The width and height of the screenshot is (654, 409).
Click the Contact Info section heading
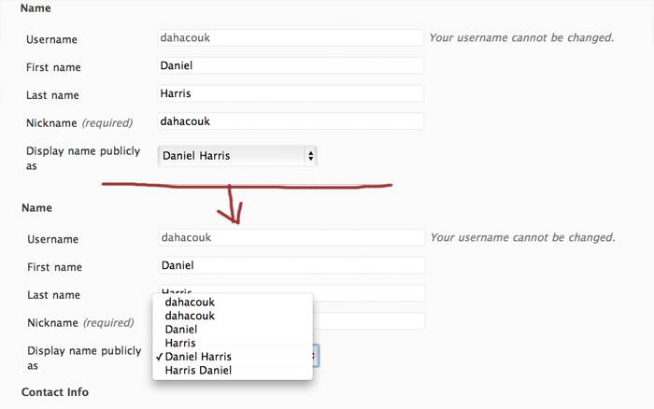55,392
